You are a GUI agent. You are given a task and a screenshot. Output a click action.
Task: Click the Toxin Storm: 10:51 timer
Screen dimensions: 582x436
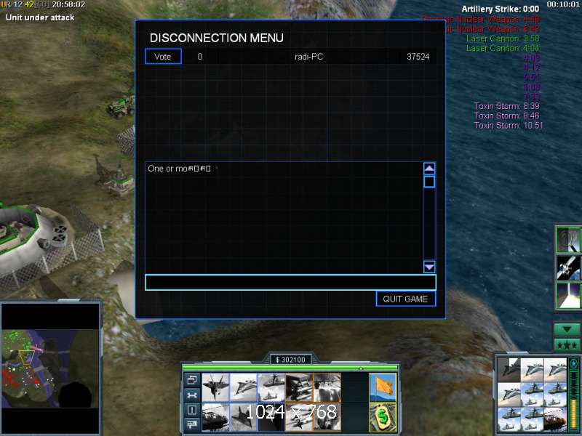pos(508,125)
